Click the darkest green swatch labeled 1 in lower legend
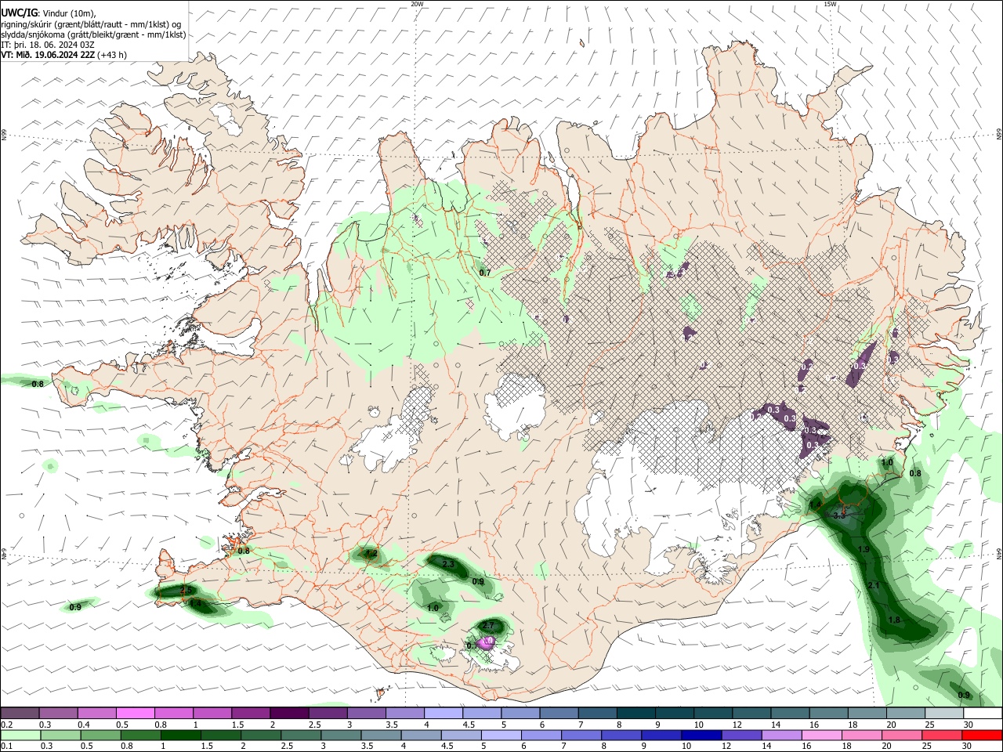This screenshot has height=752, width=1003. (x=181, y=736)
